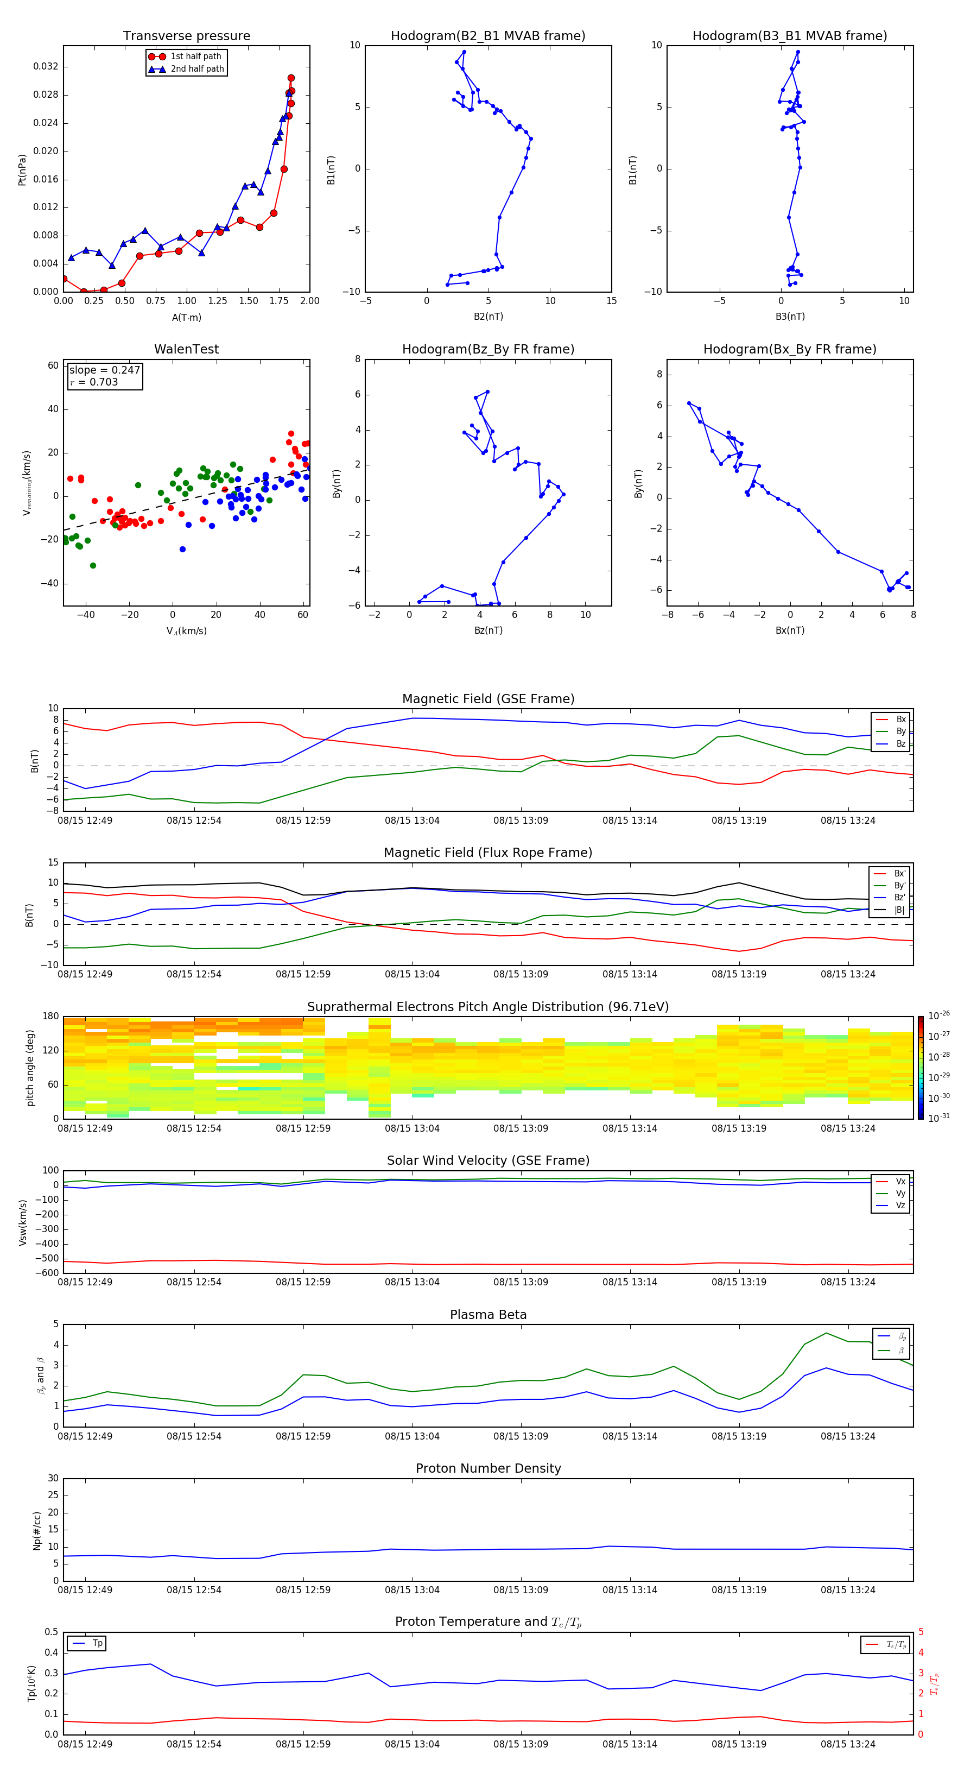This screenshot has height=1792, width=977.
Task: Click the Tp(10^6K) y-axis label
Action: [31, 1683]
